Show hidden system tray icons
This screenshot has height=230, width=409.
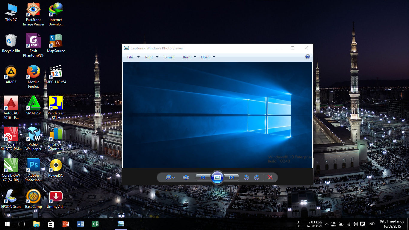click(x=326, y=224)
